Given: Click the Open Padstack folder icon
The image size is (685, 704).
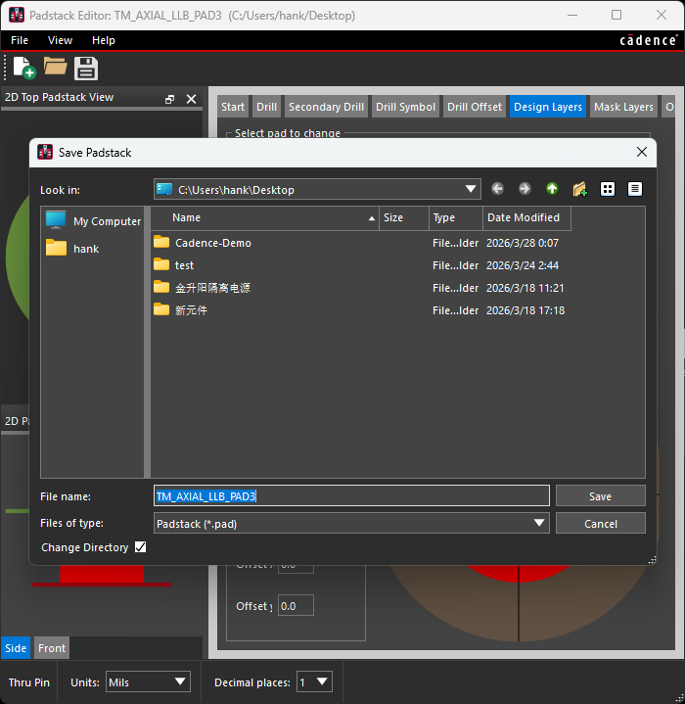Looking at the screenshot, I should (55, 68).
